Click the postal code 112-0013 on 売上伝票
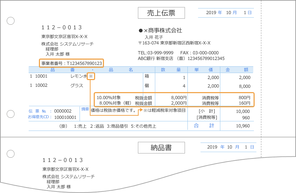The width and height of the screenshot is (296, 193). coord(62,28)
